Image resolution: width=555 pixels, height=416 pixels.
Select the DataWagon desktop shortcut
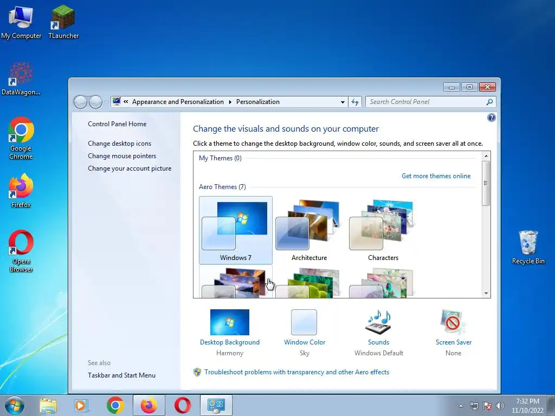pos(21,79)
